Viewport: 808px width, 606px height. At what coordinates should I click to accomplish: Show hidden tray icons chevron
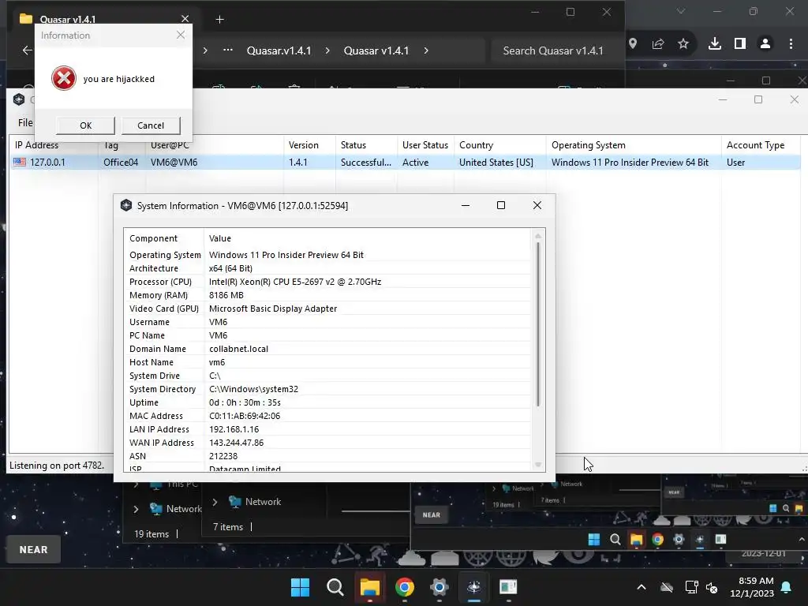642,587
